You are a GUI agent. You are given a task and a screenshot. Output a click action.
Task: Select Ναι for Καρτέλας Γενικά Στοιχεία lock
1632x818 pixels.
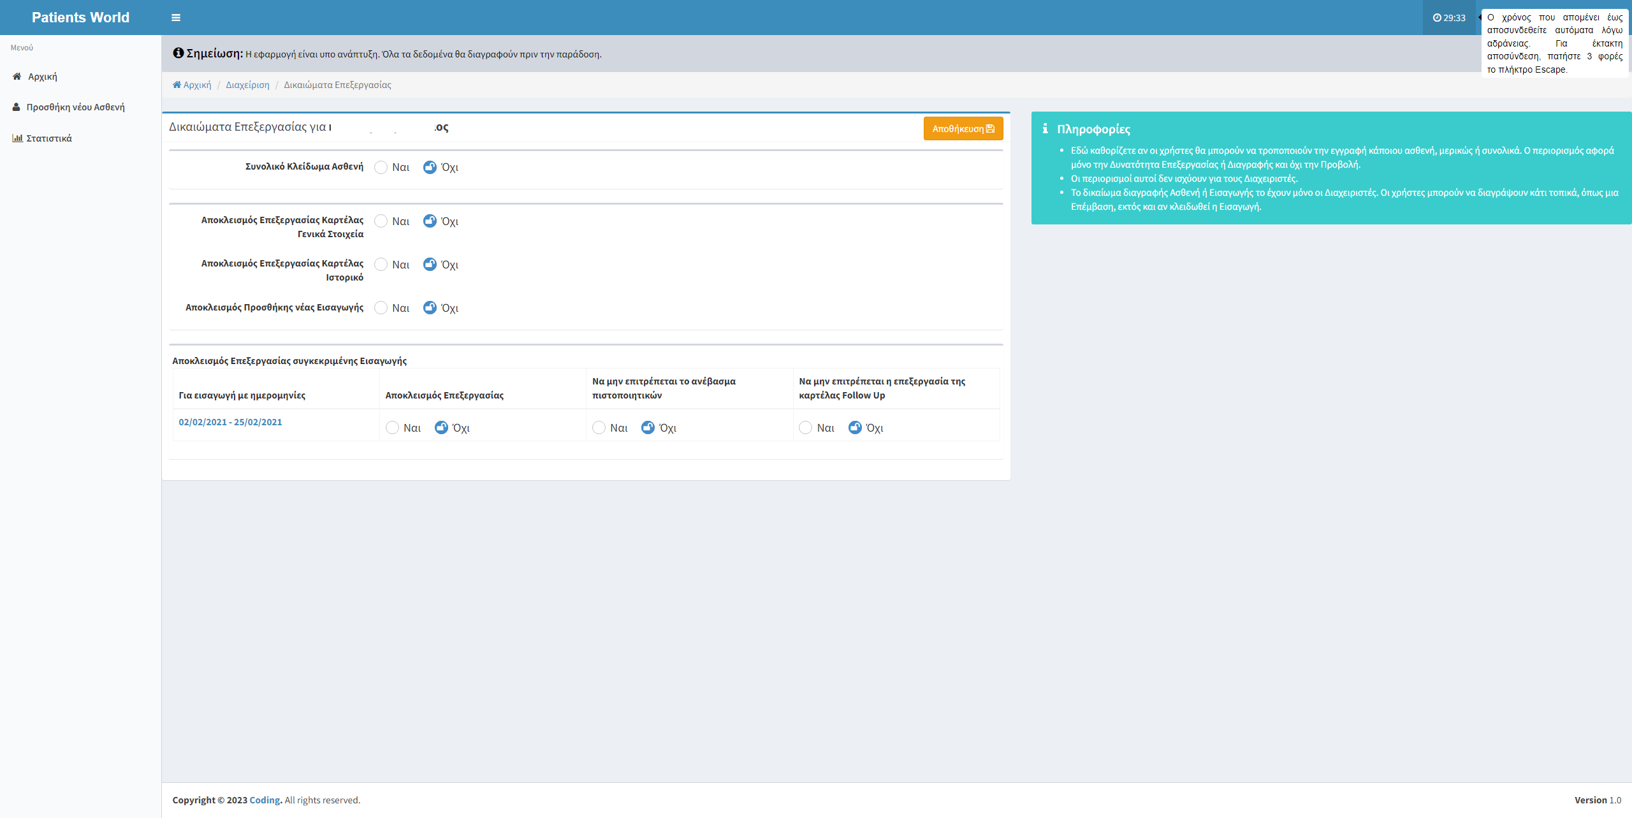coord(381,221)
